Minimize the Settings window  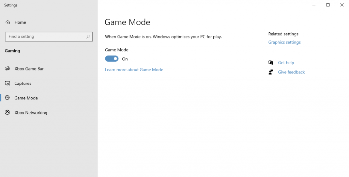314,5
